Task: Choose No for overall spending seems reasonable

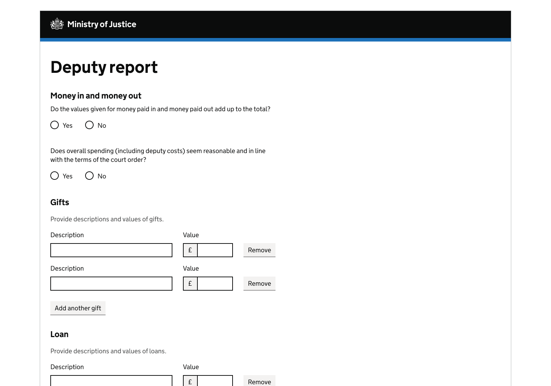Action: (89, 176)
